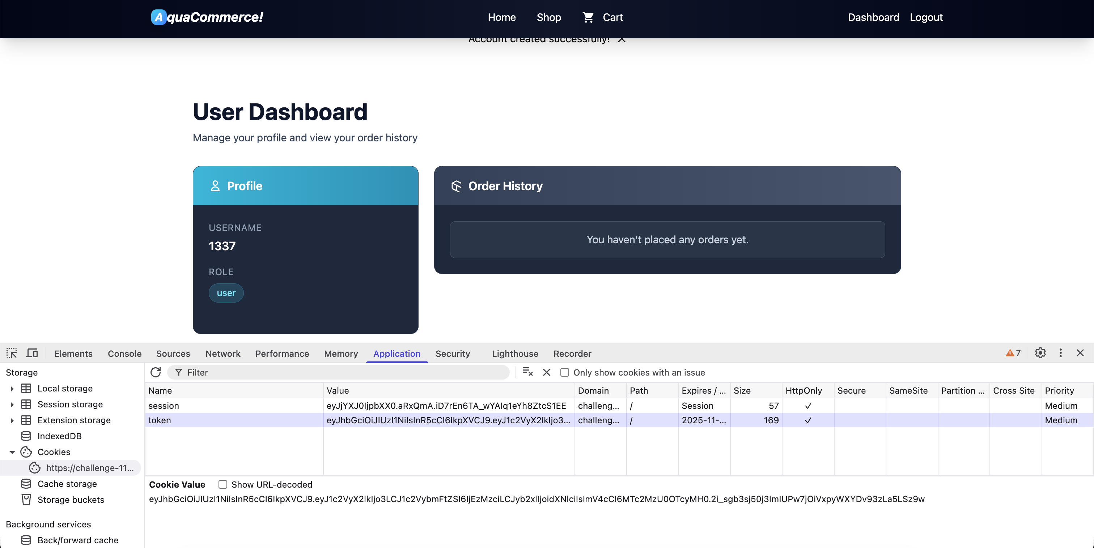1094x548 pixels.
Task: Collapse the Cookies tree section
Action: click(x=12, y=452)
